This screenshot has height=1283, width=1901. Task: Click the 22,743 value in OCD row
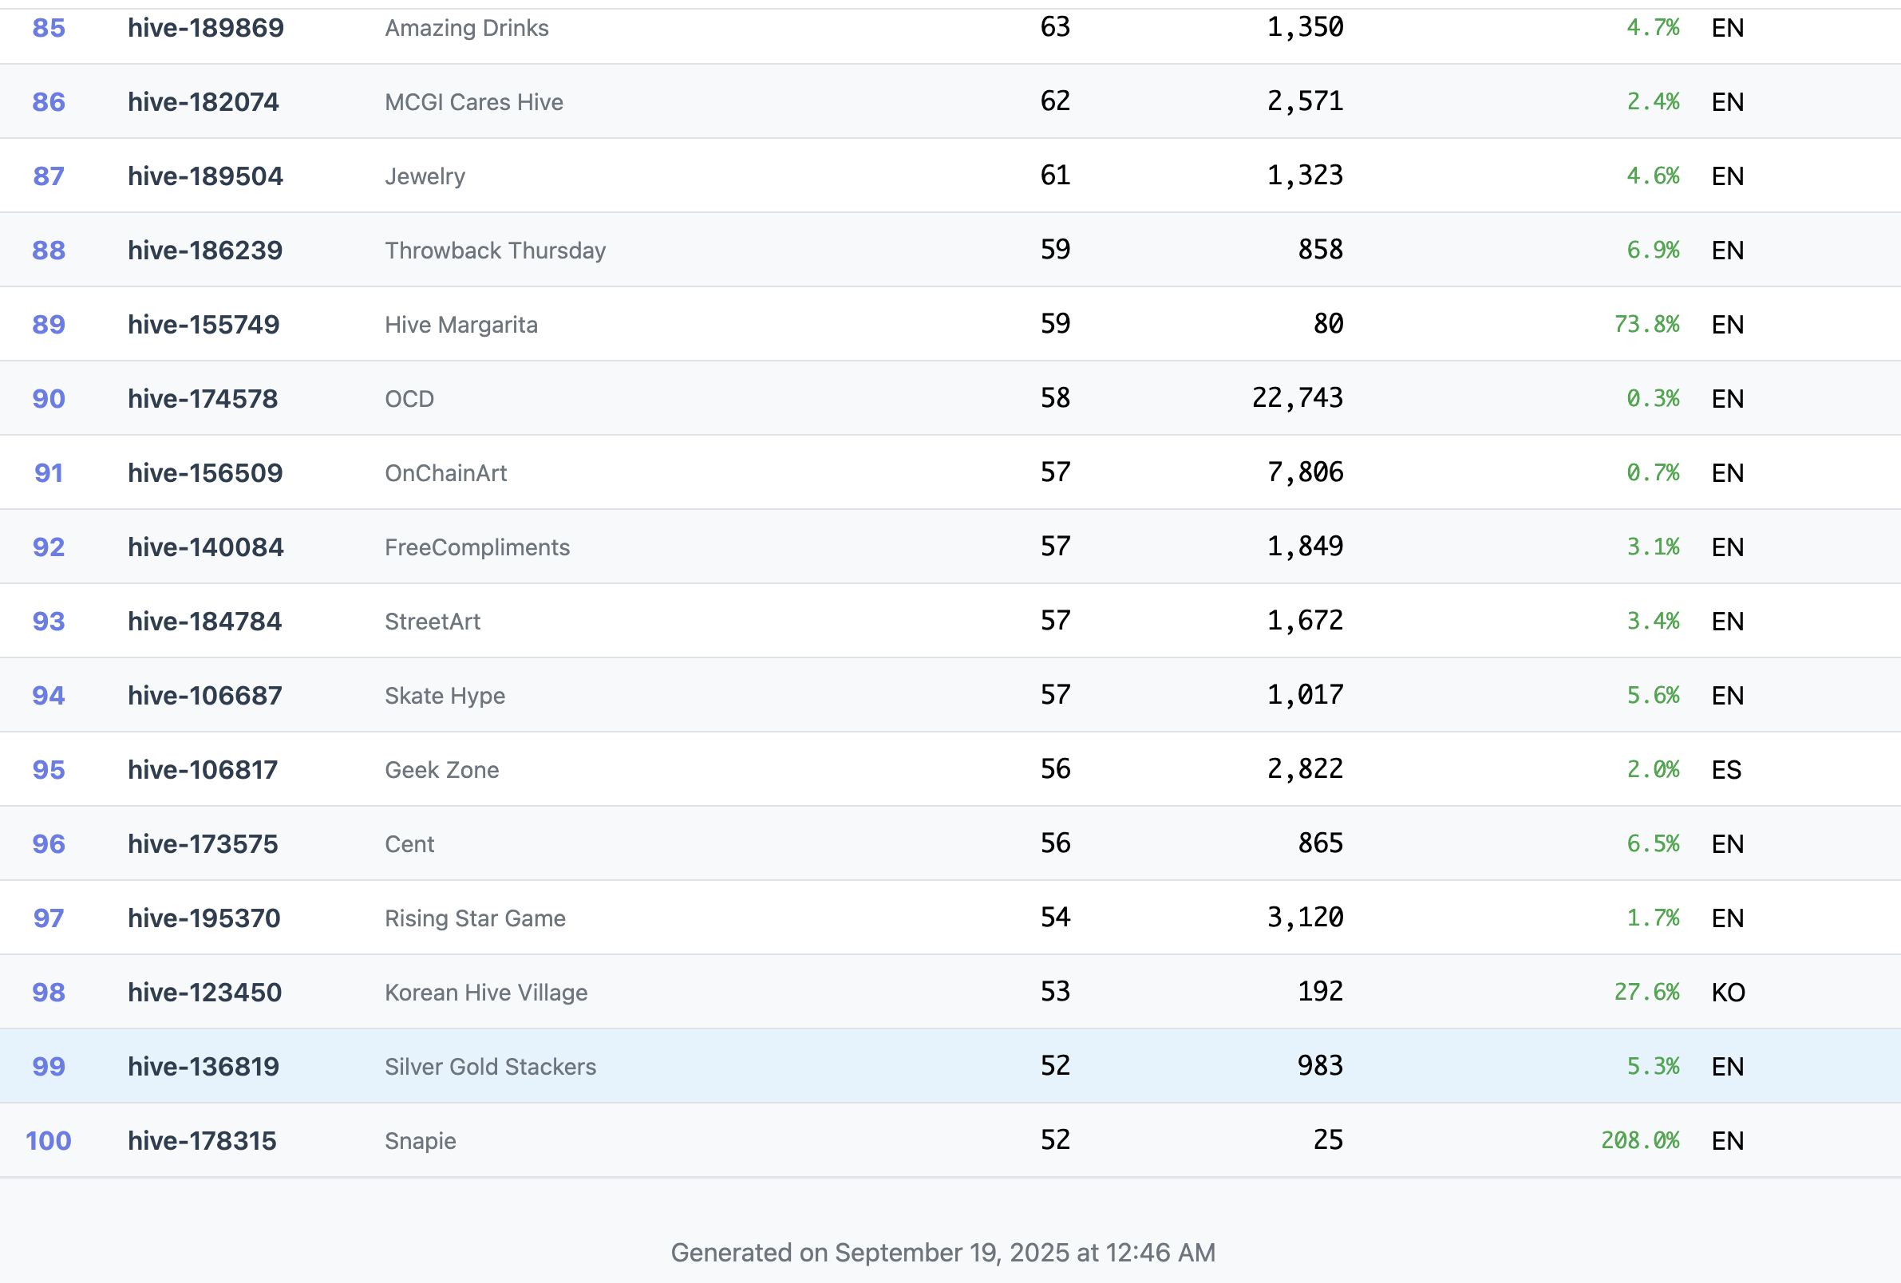(x=1297, y=398)
